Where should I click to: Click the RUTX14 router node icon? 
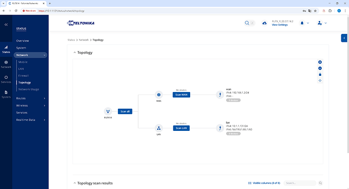point(108,111)
